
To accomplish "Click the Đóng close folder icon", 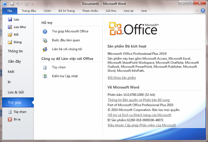I will point(10,42).
